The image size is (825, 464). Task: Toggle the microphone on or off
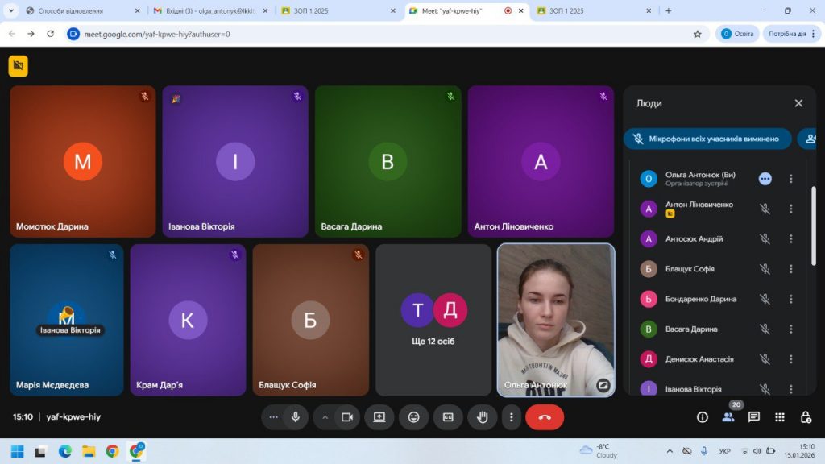[296, 417]
